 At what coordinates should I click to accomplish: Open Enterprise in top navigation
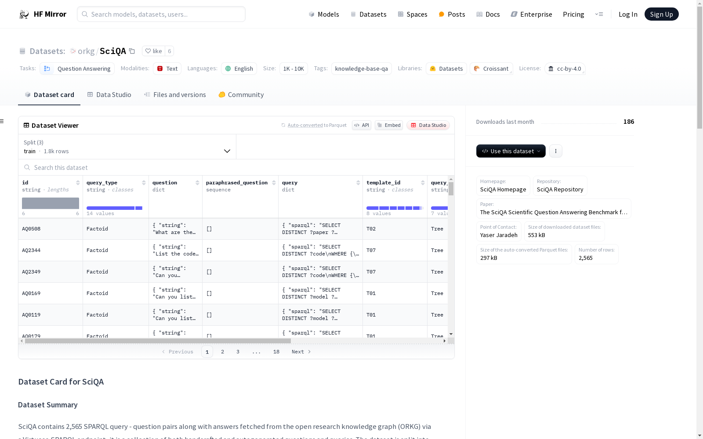[x=531, y=14]
